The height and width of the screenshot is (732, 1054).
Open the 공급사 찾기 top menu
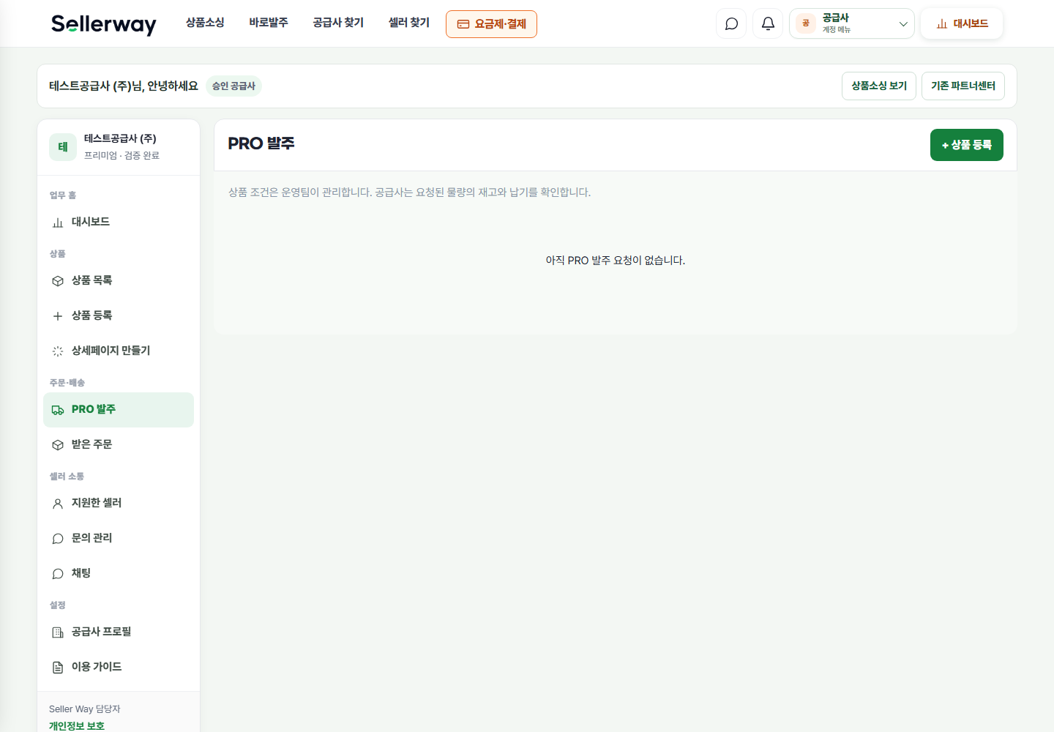tap(338, 23)
